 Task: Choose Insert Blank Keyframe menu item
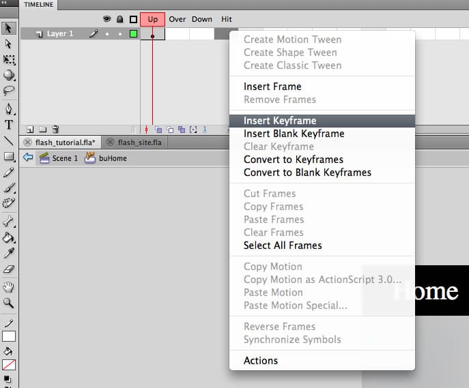tap(322, 134)
